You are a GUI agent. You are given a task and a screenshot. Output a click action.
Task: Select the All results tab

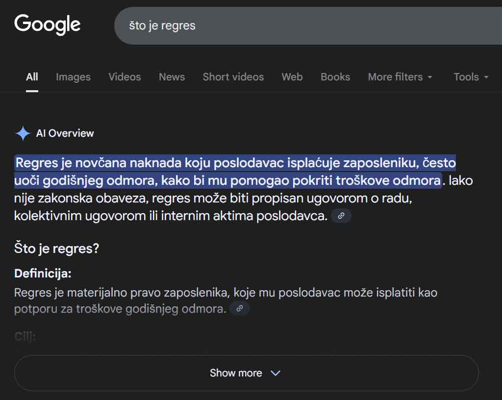pos(32,77)
